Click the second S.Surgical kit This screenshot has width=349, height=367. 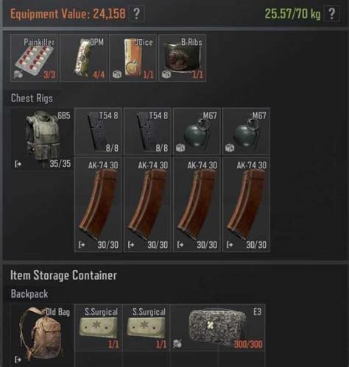click(146, 328)
